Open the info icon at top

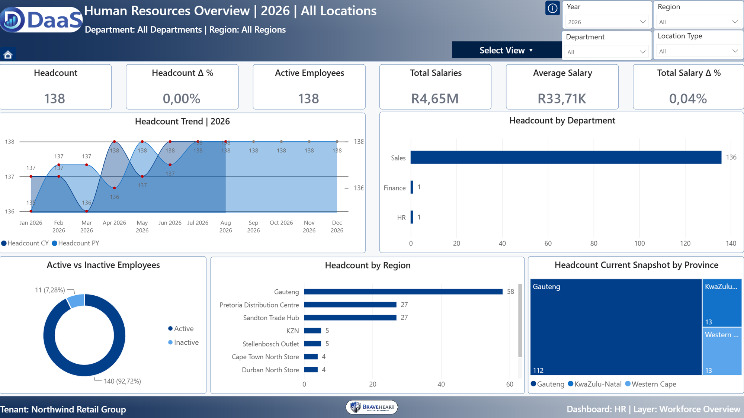[x=552, y=8]
